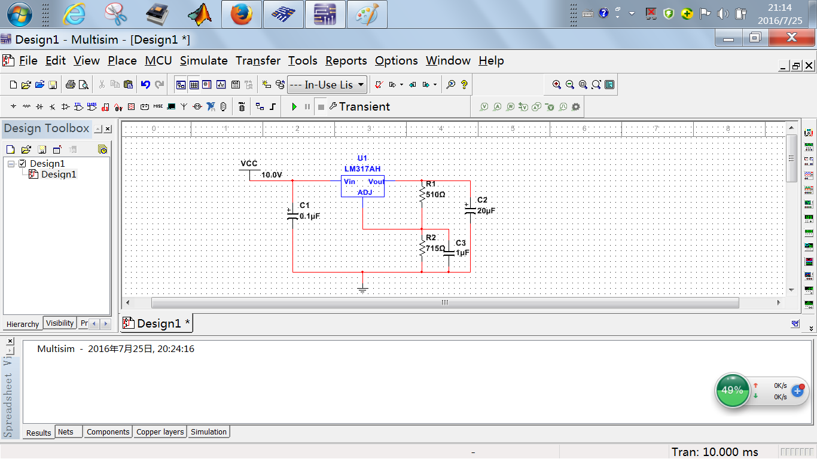Click the Place Transistor component icon

pyautogui.click(x=53, y=107)
